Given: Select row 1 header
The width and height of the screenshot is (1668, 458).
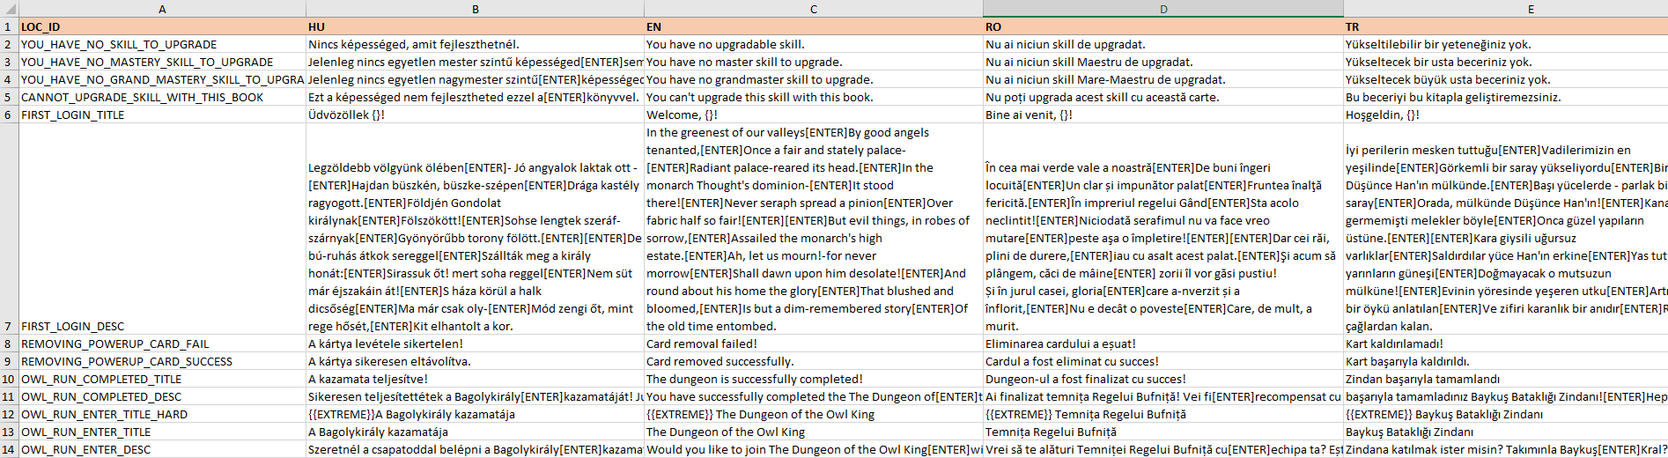Looking at the screenshot, I should (x=9, y=26).
